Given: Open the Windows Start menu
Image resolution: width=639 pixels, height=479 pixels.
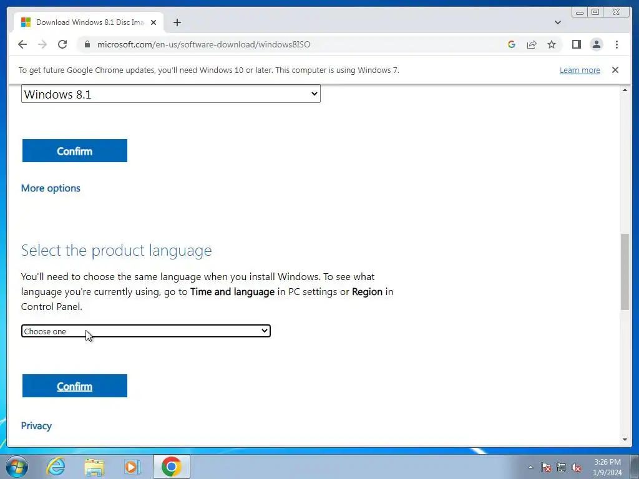Looking at the screenshot, I should [x=17, y=467].
